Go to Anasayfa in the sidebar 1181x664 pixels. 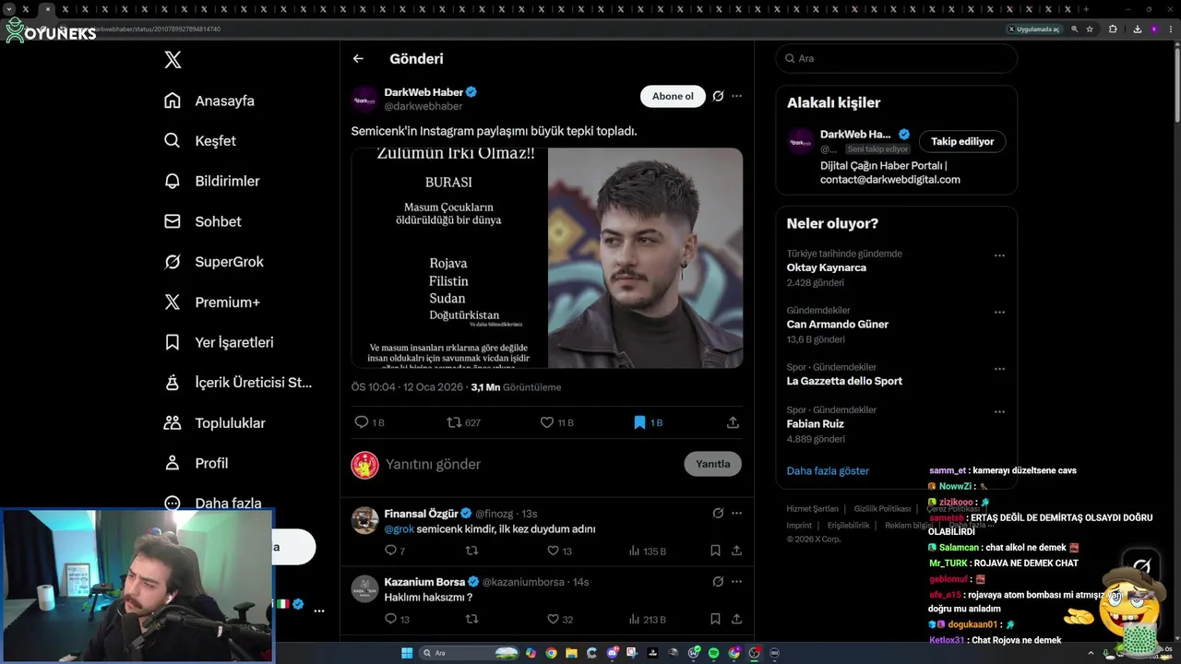pyautogui.click(x=209, y=101)
